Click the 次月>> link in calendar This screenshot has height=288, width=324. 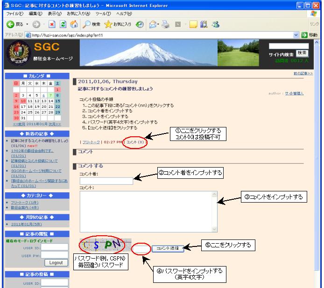tap(55, 124)
